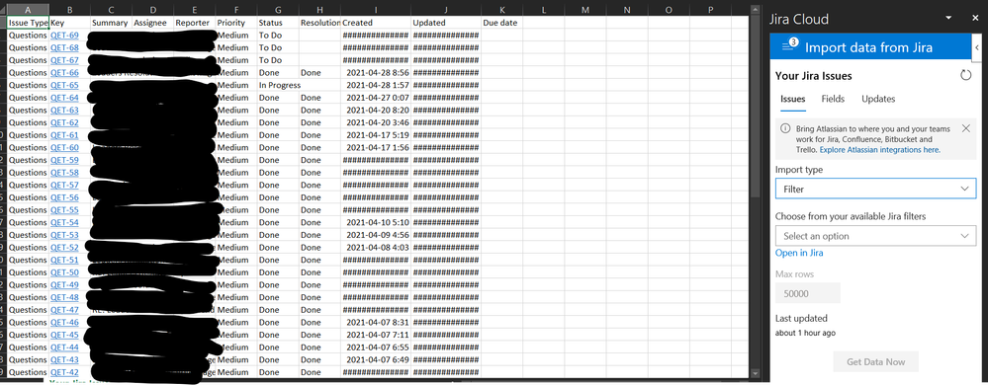Select the created date 2021-04-28 8:56 cell
The image size is (988, 385).
coord(376,73)
